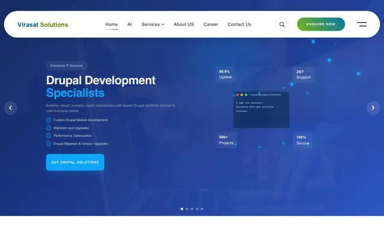
Task: Advance to next slide arrow
Action: (373, 108)
